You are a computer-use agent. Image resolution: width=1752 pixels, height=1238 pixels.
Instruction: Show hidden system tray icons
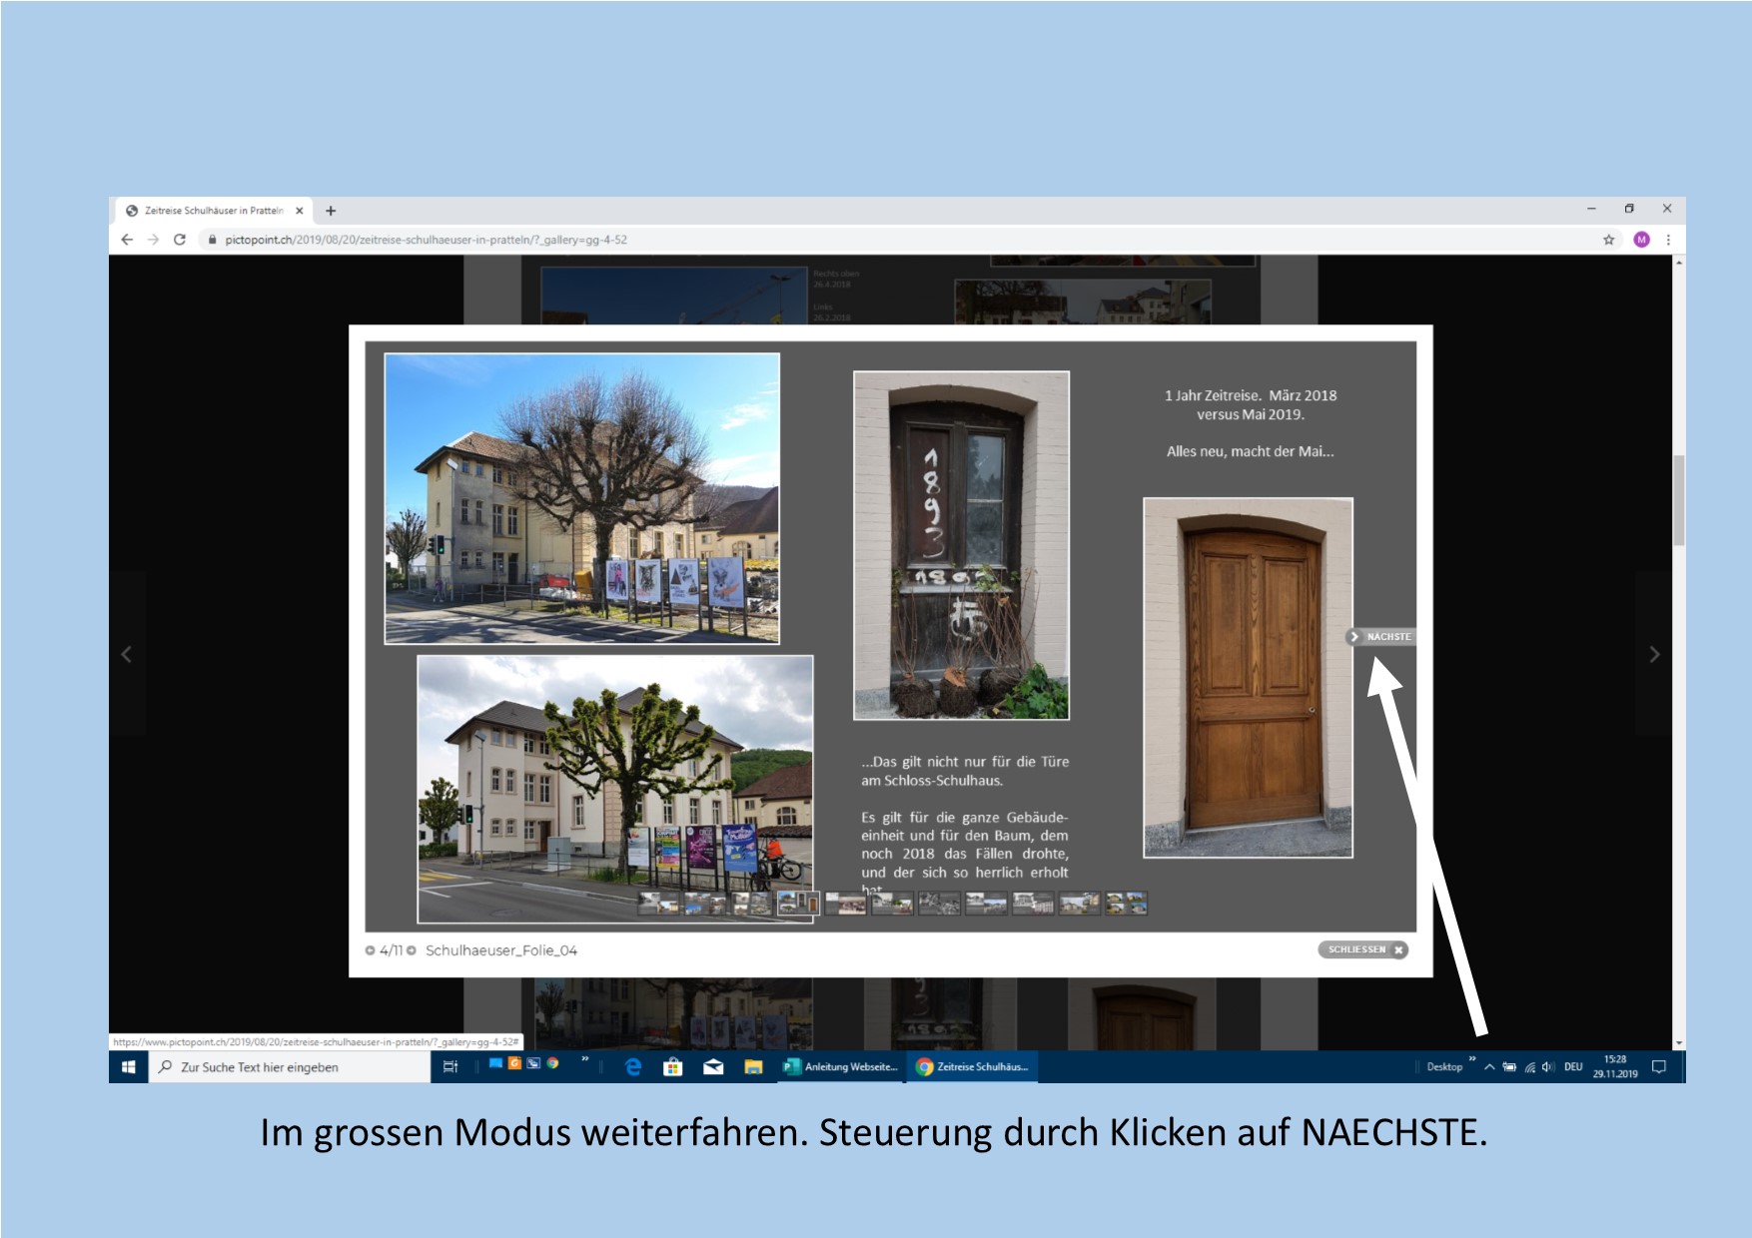(x=1489, y=1067)
